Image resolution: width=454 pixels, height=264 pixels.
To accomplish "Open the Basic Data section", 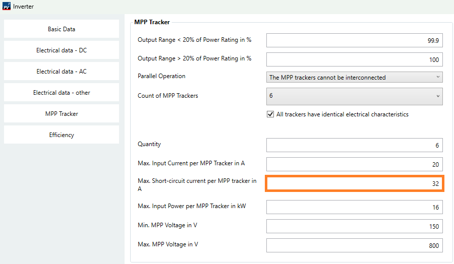I will pos(62,29).
